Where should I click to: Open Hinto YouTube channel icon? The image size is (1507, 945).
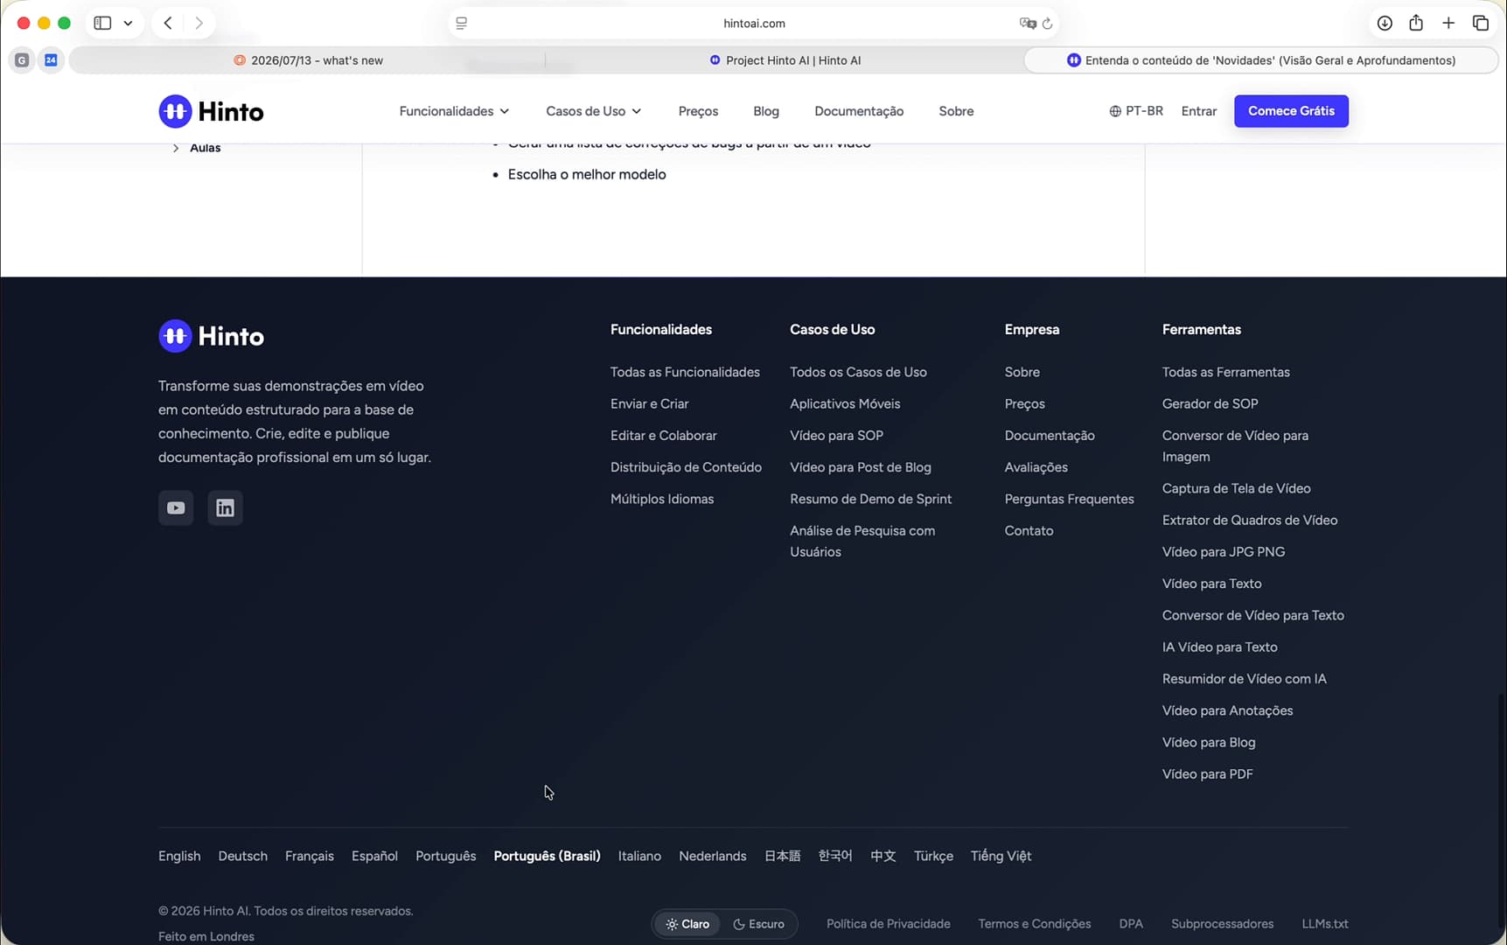[x=176, y=507]
